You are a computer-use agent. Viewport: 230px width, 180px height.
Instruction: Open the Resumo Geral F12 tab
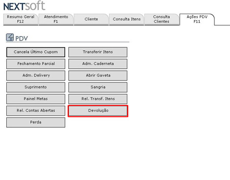point(21,19)
